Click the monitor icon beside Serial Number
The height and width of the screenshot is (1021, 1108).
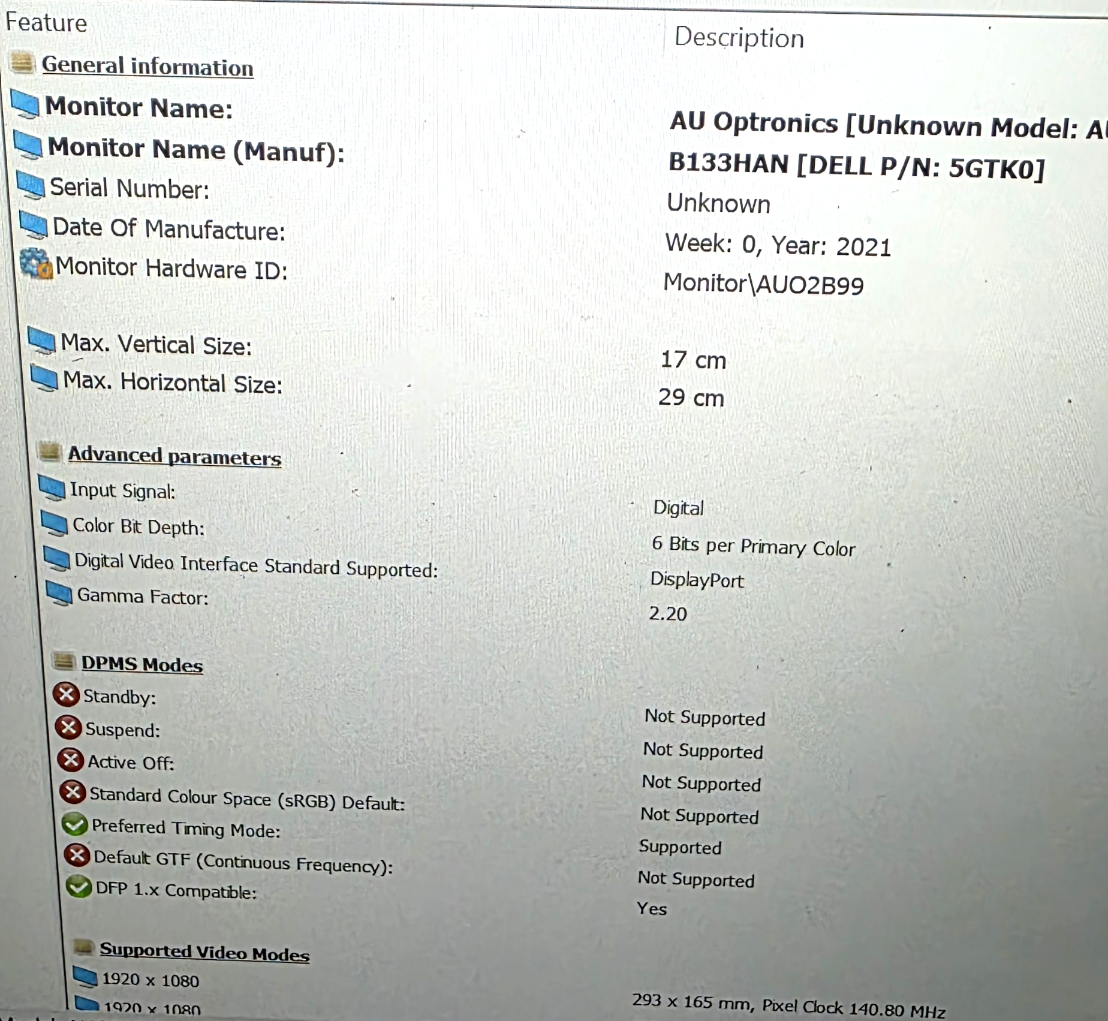[31, 185]
